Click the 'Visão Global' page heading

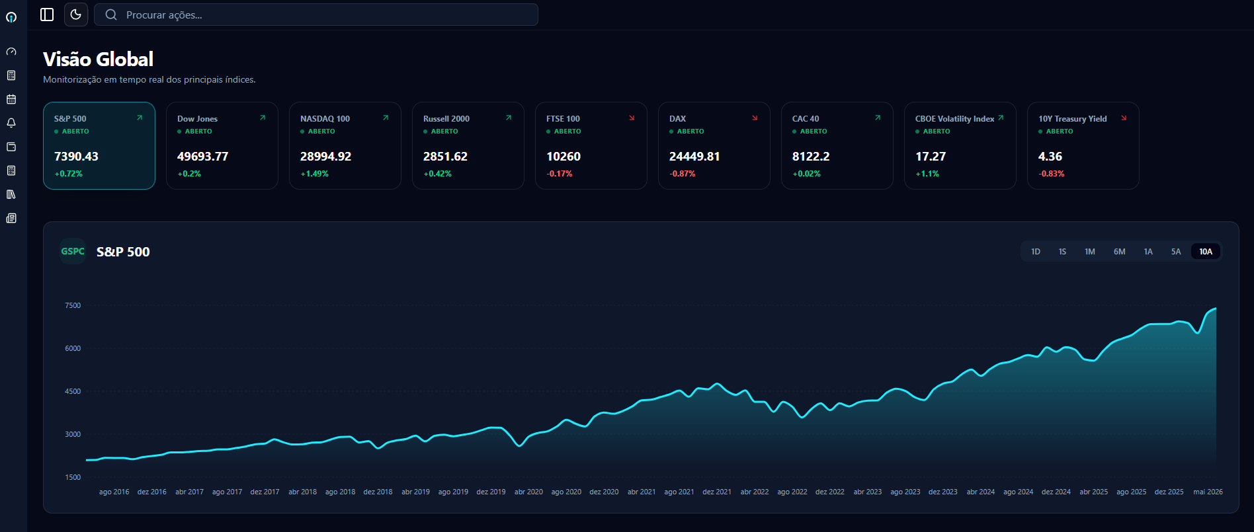click(x=98, y=59)
